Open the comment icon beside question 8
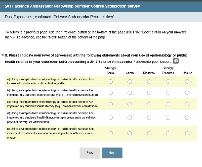The image size is (202, 167). (x=176, y=61)
